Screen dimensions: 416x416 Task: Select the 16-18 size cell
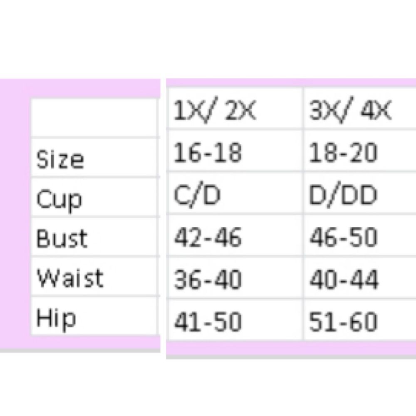point(207,153)
